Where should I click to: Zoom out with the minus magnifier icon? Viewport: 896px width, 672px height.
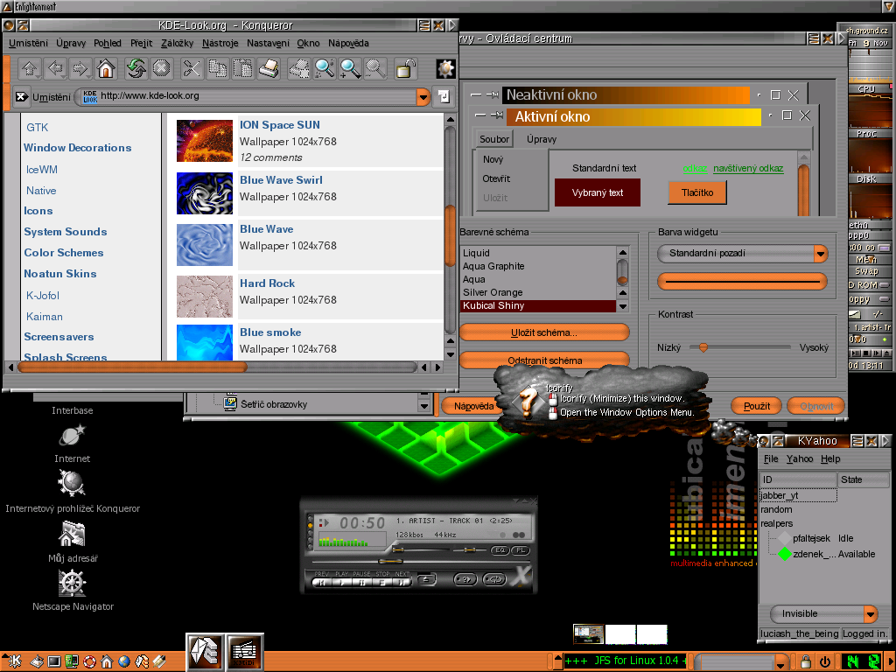[375, 69]
